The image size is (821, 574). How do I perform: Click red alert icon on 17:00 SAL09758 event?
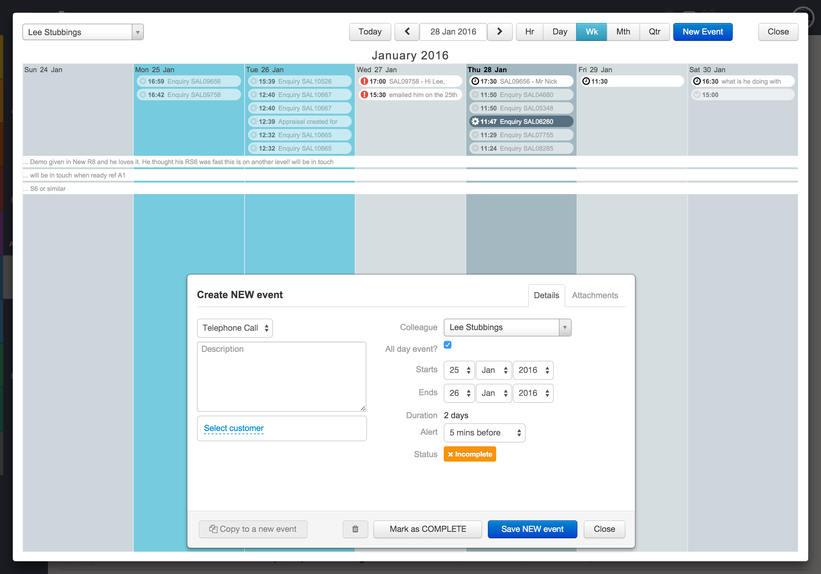pos(364,81)
